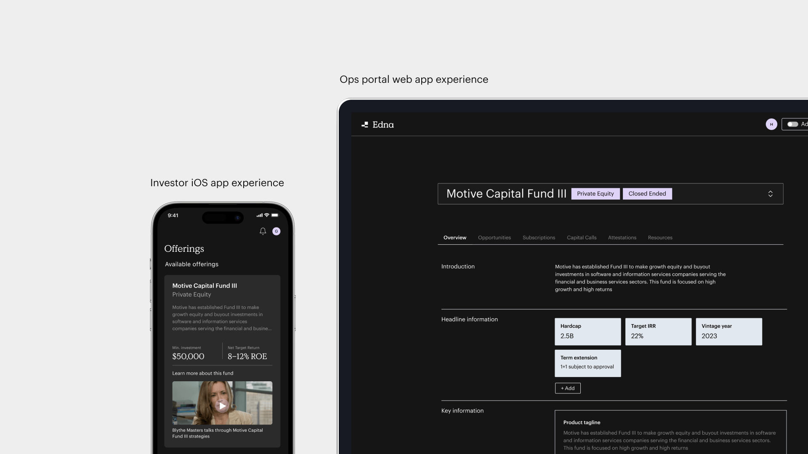Click the + Add button
Image resolution: width=808 pixels, height=454 pixels.
point(568,388)
